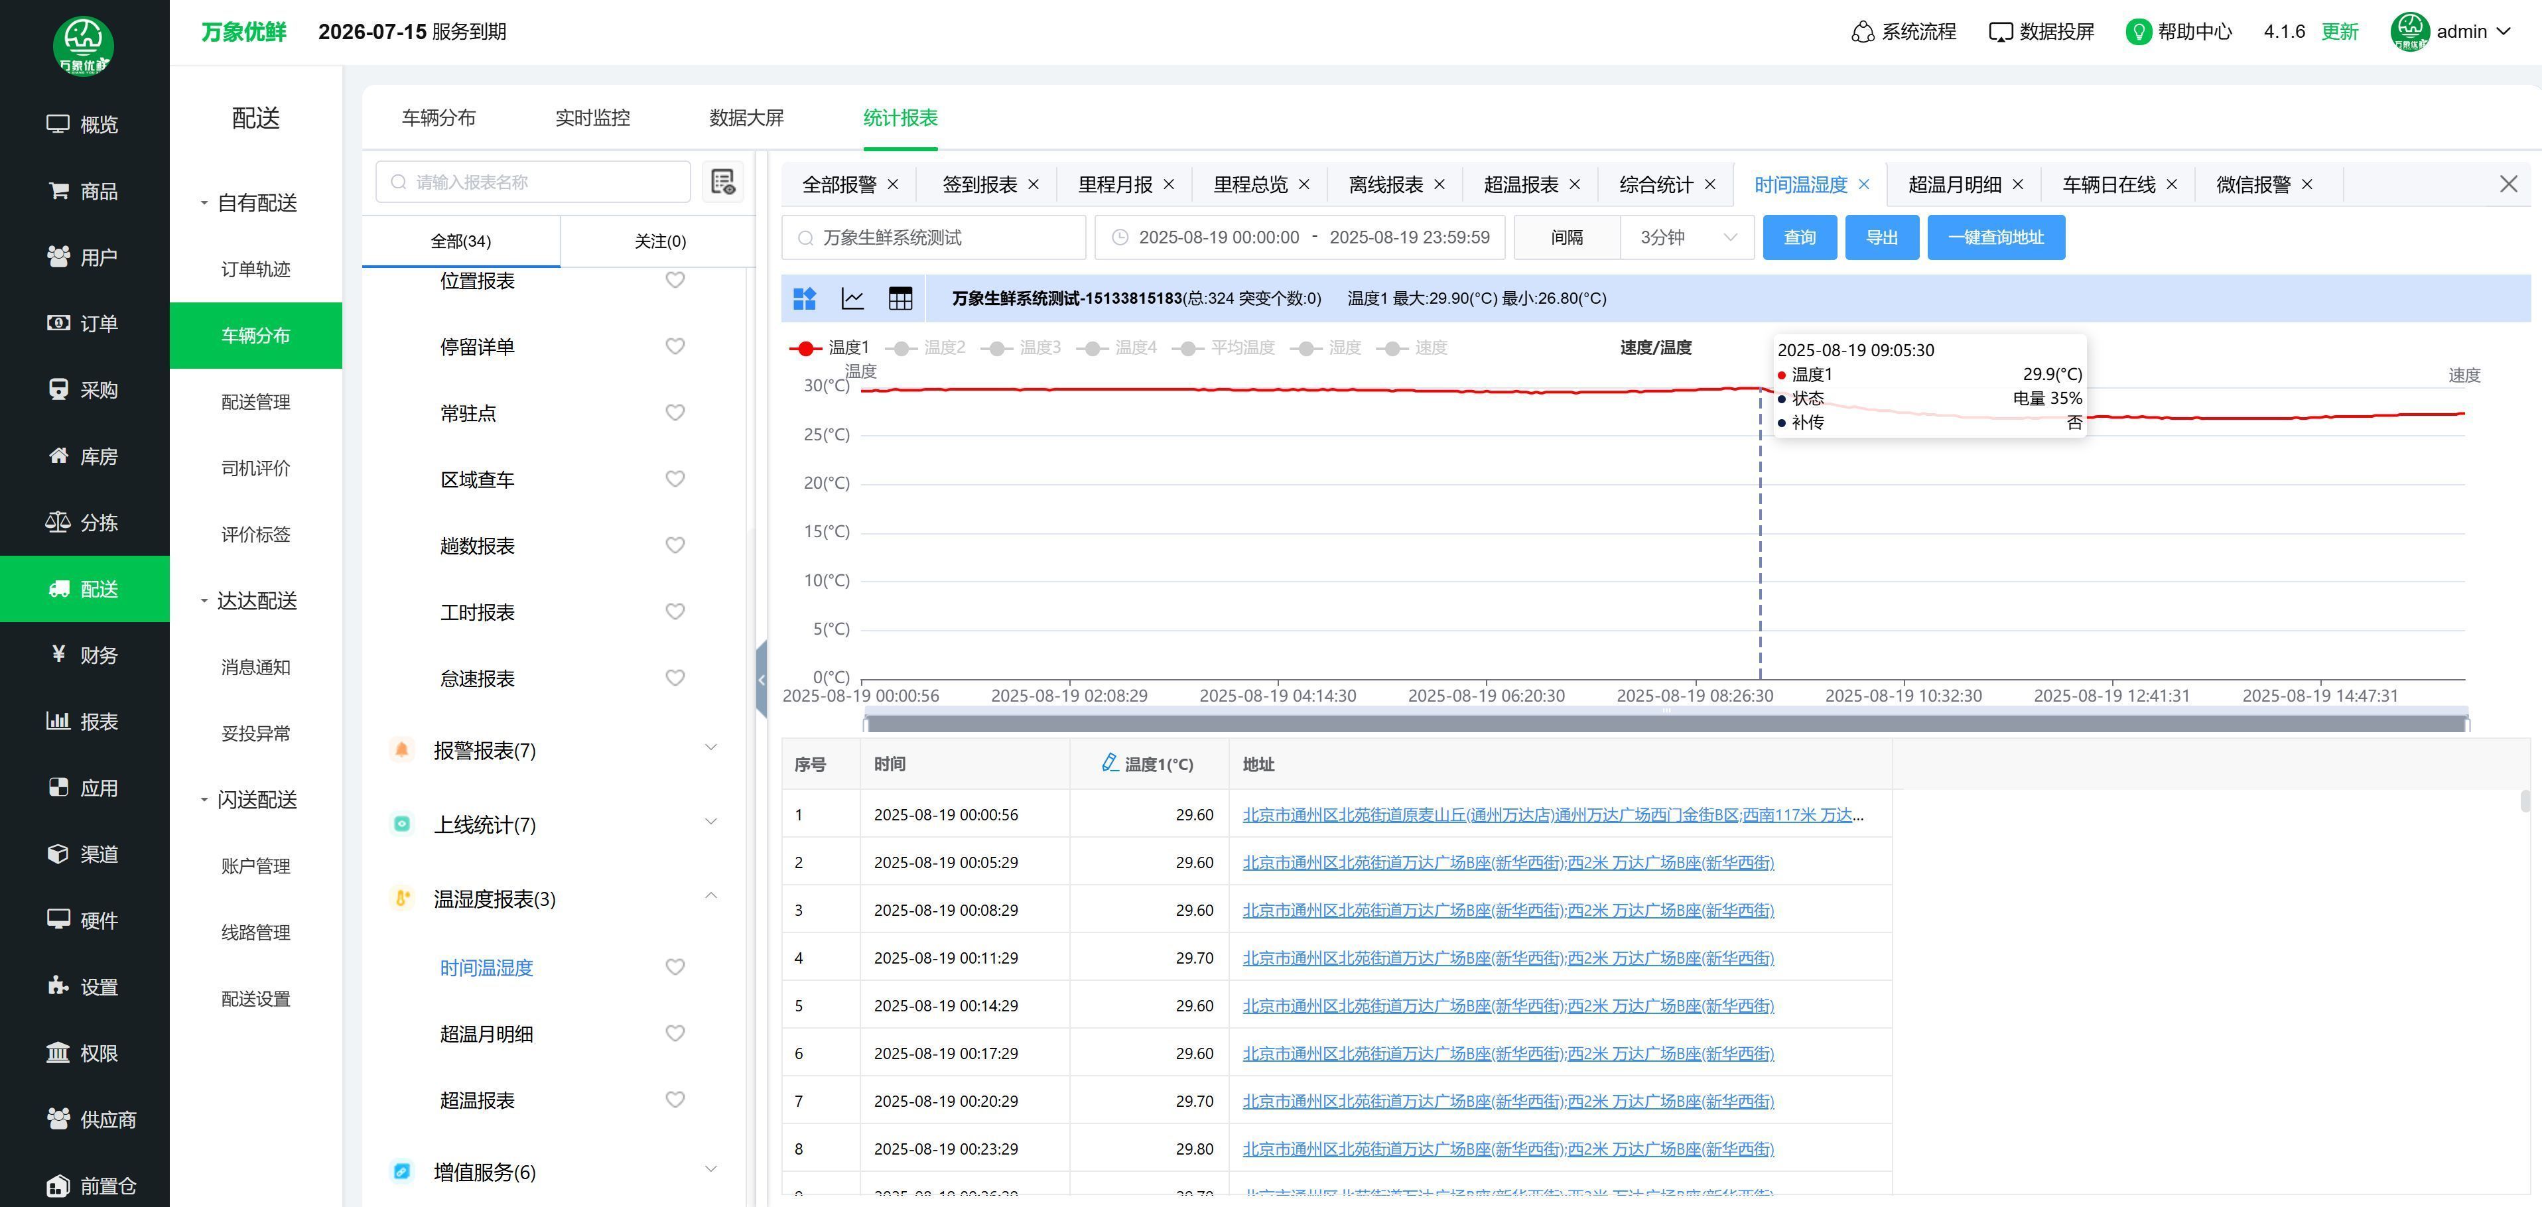Open the 财务 finance sidebar item
The height and width of the screenshot is (1207, 2542).
coord(84,655)
